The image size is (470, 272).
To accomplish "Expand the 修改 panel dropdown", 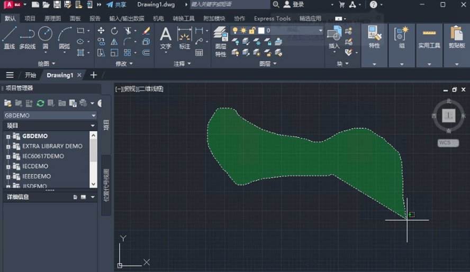I will [x=124, y=63].
